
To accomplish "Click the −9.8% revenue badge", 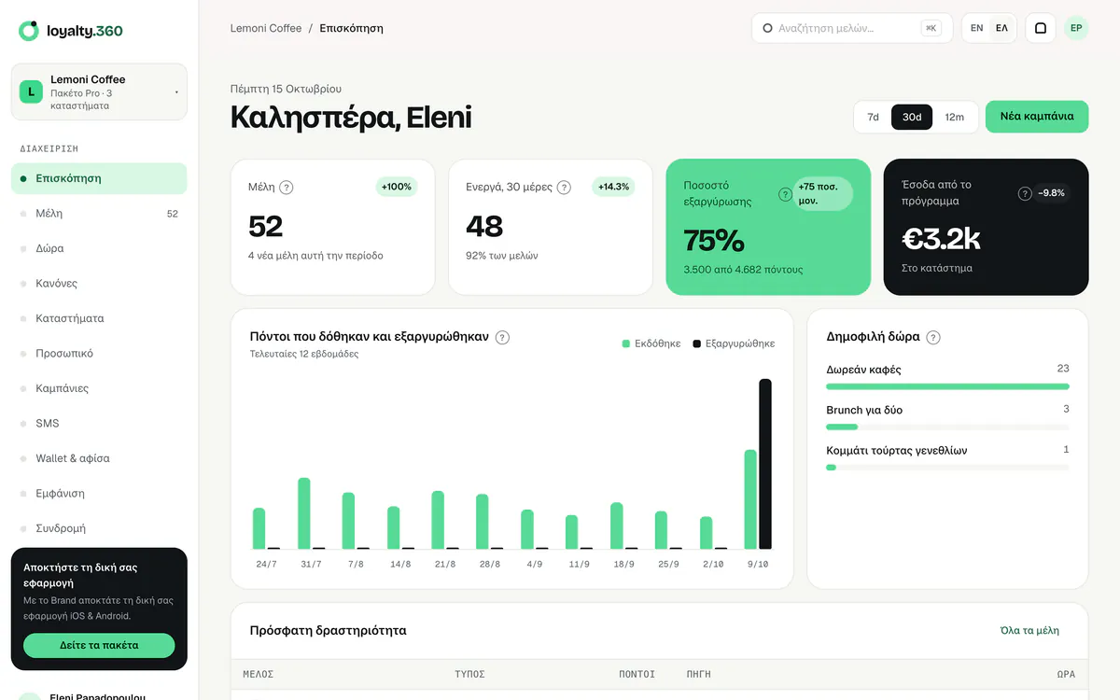I will pyautogui.click(x=1051, y=193).
